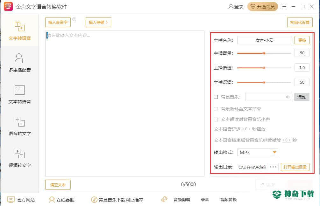Viewport: 320px width, 206px height.
Task: Click the help question mark beside 插入多音字
Action: click(x=74, y=19)
